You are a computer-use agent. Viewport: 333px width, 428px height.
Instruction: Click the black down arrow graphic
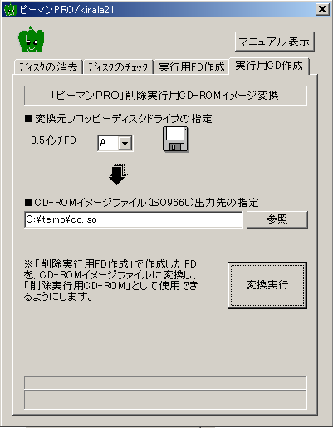point(118,175)
